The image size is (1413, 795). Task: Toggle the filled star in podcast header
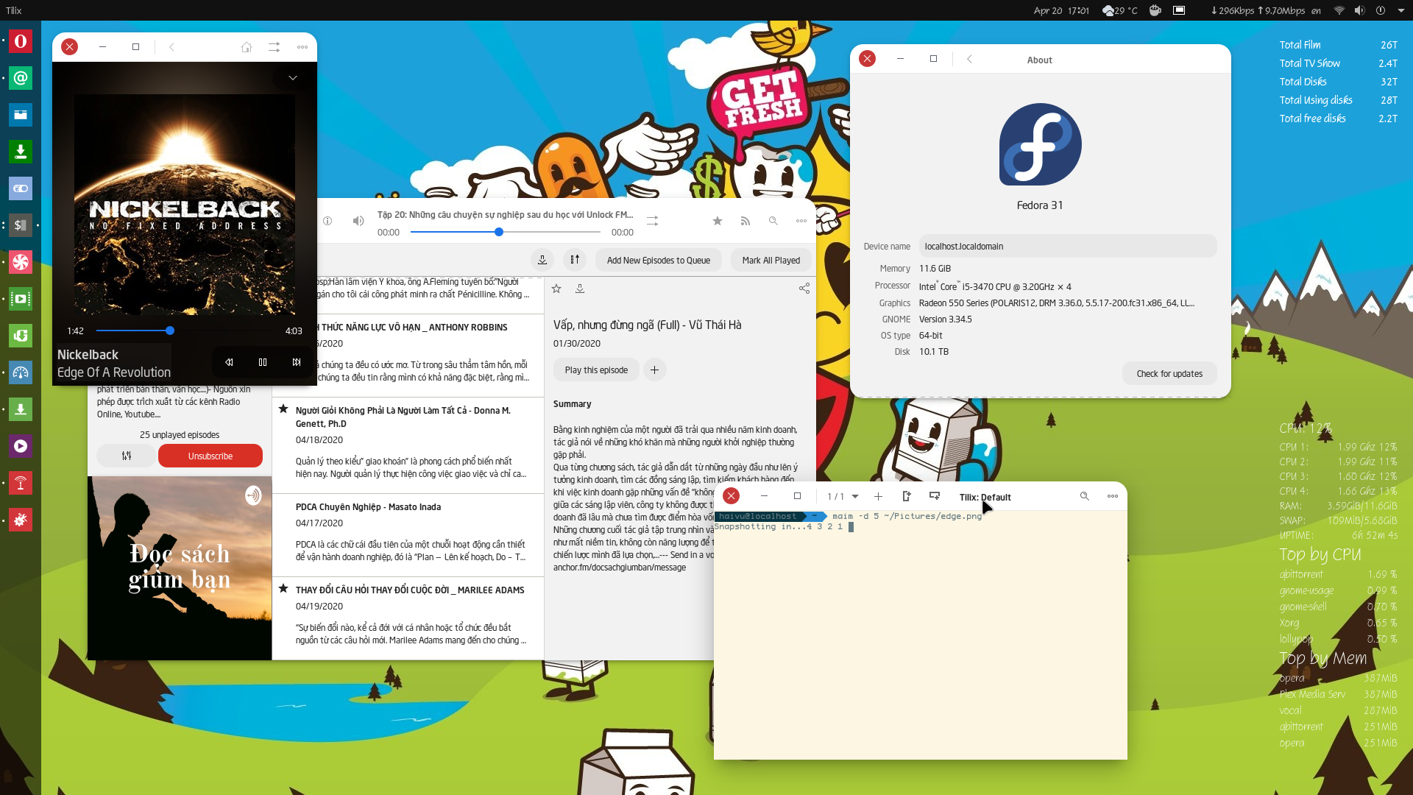(718, 221)
